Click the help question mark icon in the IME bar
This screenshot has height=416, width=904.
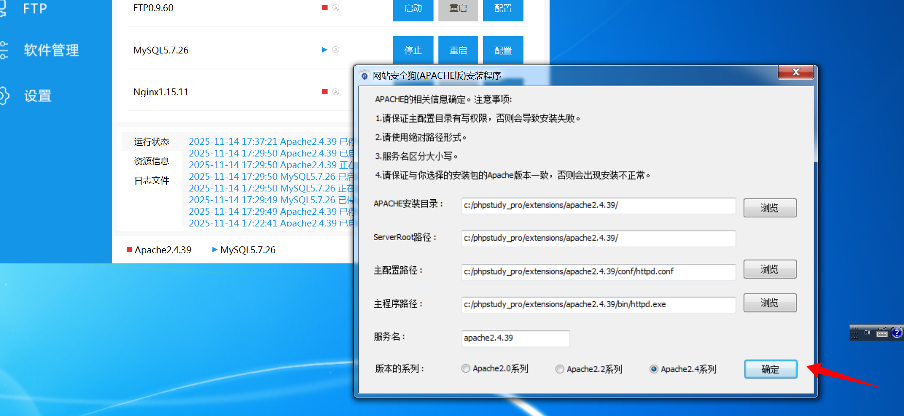coord(897,333)
